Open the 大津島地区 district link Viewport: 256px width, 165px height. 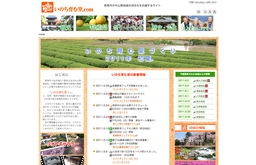(201, 107)
